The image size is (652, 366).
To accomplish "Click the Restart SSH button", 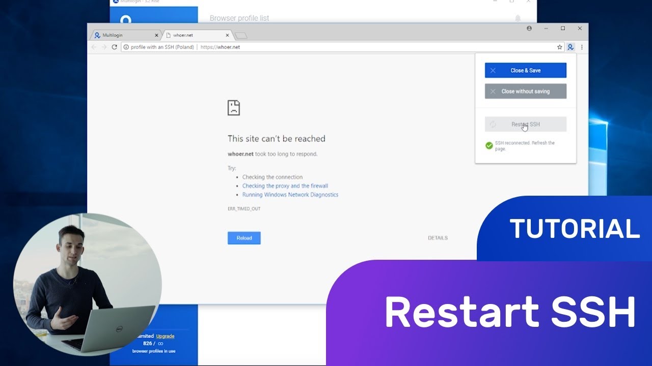I will (x=525, y=124).
